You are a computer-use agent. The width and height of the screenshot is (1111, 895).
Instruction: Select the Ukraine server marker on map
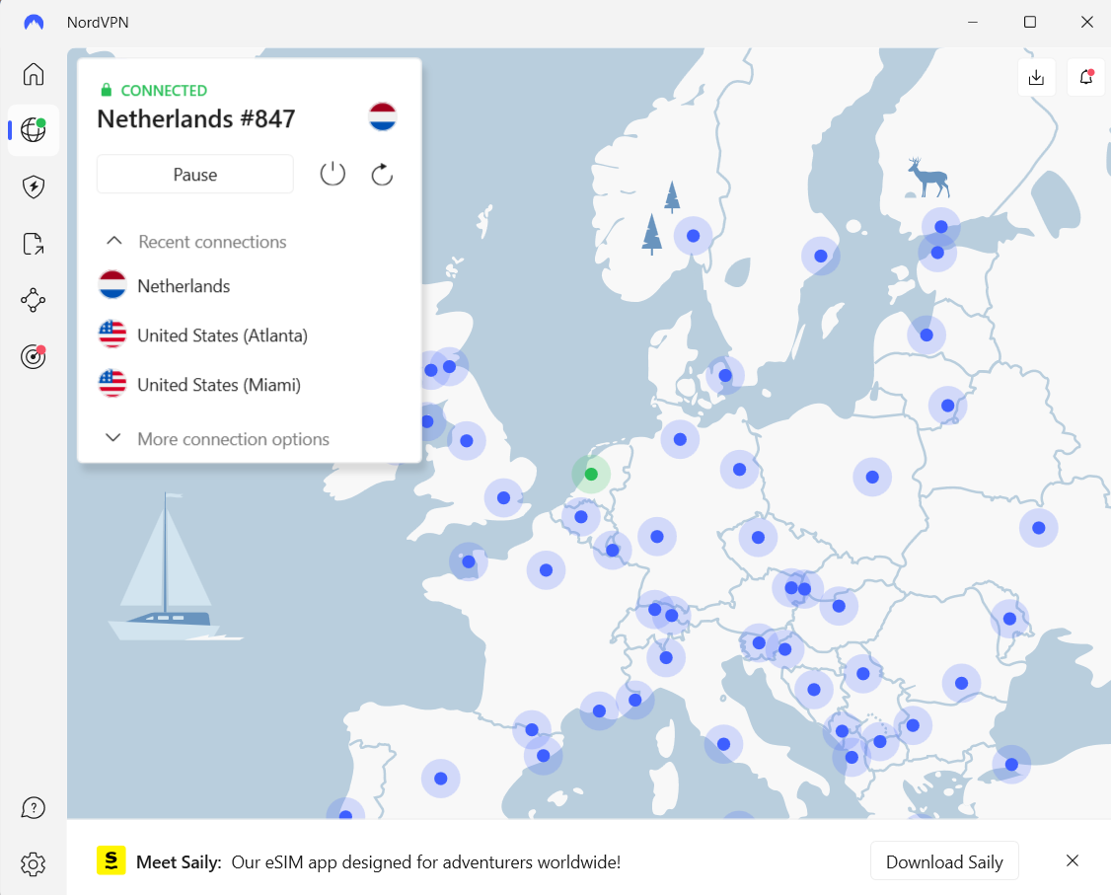1039,528
